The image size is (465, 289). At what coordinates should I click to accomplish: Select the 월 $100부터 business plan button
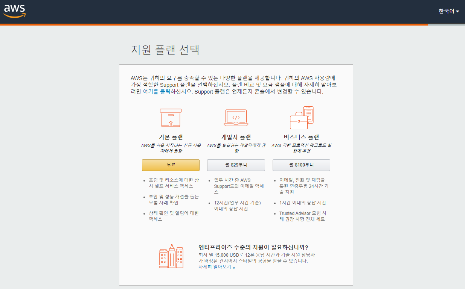[x=301, y=165]
